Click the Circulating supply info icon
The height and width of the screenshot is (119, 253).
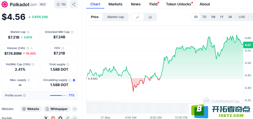pyautogui.click(x=70, y=80)
